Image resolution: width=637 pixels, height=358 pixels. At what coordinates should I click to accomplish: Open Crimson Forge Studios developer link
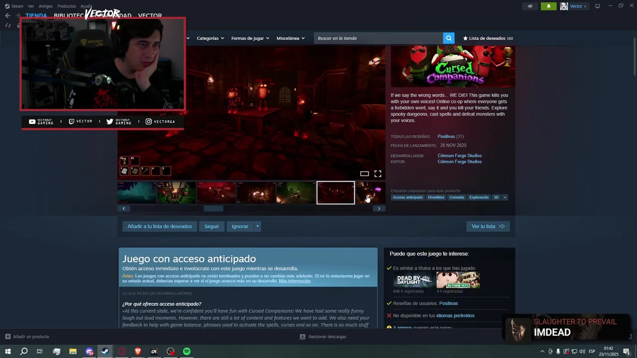tap(460, 156)
